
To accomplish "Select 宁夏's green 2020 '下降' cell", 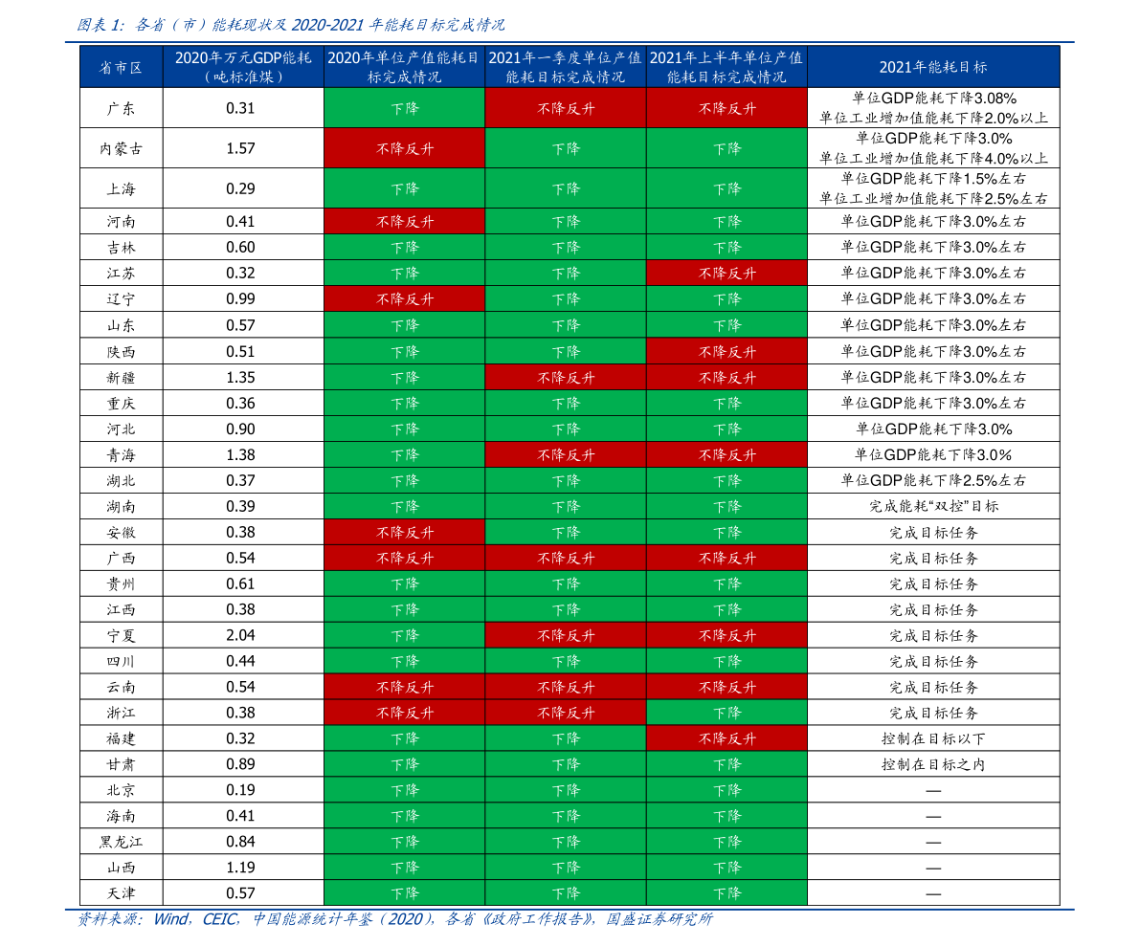I will (x=404, y=636).
